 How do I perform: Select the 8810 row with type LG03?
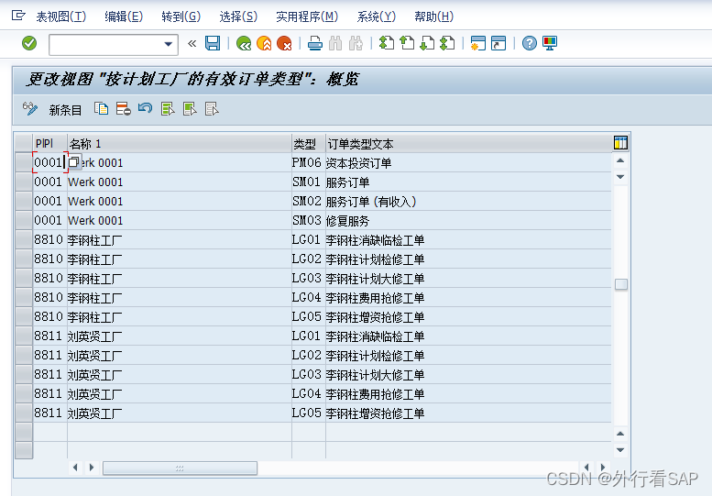point(24,279)
